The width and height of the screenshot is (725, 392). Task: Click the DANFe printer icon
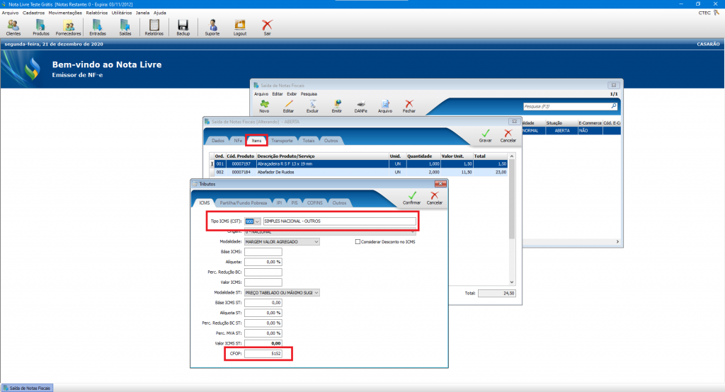pos(360,105)
